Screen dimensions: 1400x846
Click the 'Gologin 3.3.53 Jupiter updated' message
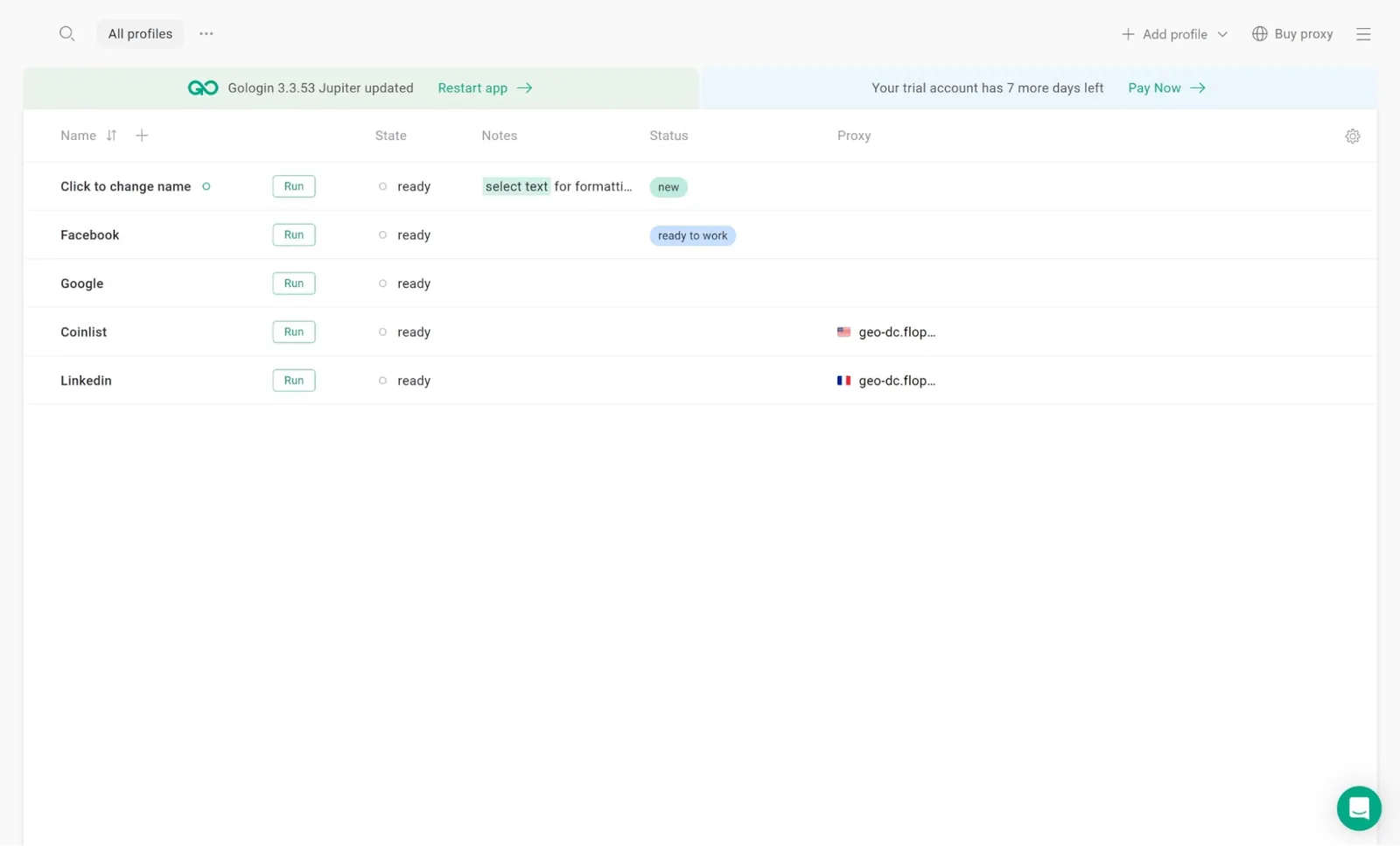[320, 88]
